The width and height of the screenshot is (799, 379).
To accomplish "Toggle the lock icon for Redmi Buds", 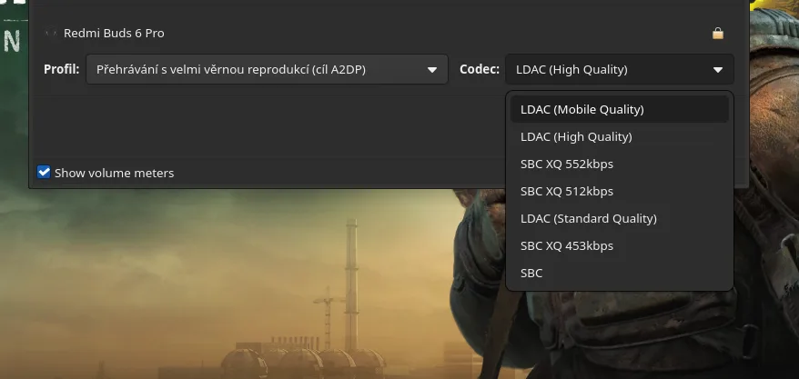I will [x=717, y=34].
